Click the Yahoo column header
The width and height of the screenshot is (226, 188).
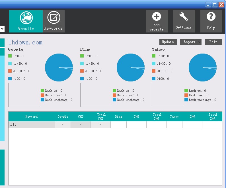click(174, 117)
